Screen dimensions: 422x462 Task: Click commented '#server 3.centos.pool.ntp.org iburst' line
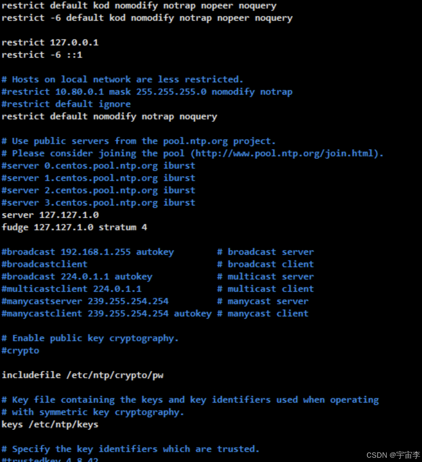[x=99, y=203]
